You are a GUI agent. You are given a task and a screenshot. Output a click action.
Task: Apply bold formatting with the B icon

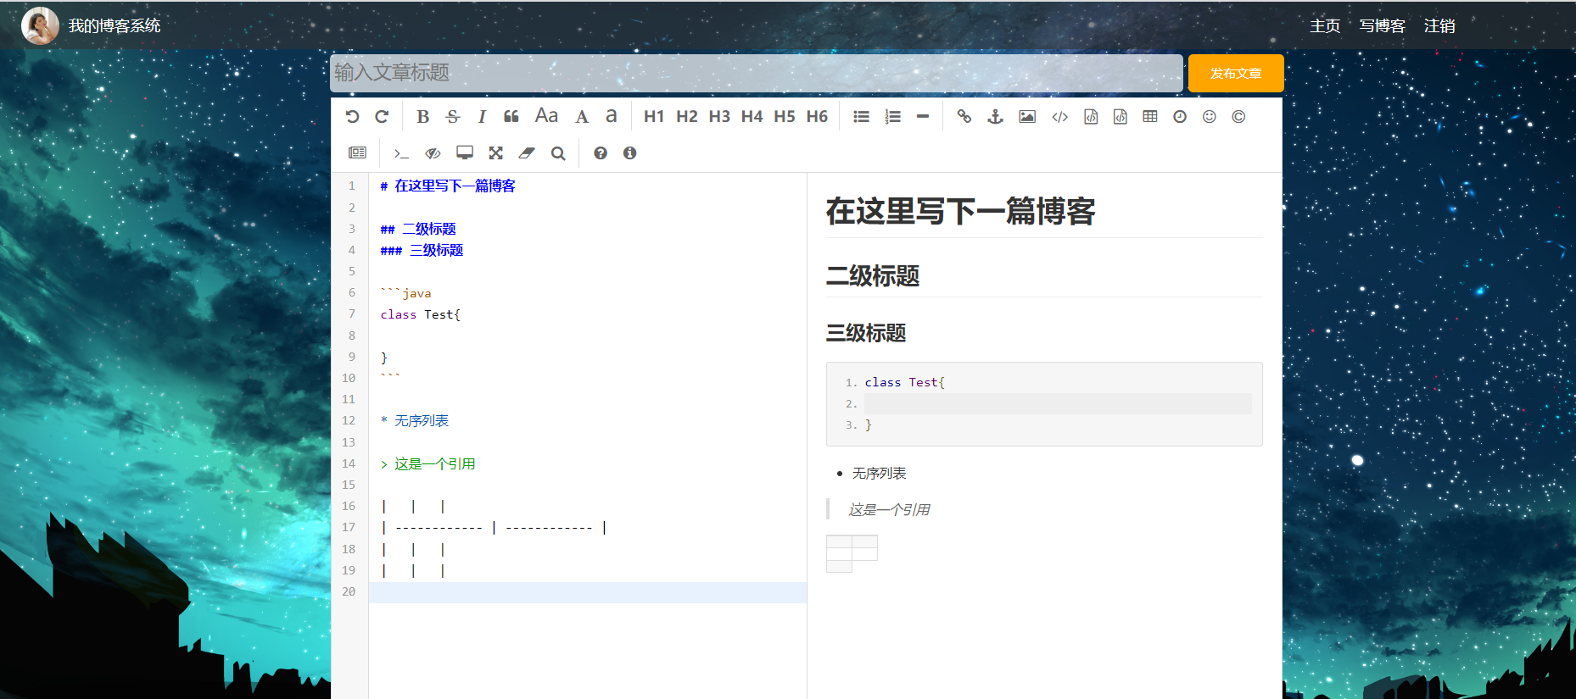click(x=422, y=117)
